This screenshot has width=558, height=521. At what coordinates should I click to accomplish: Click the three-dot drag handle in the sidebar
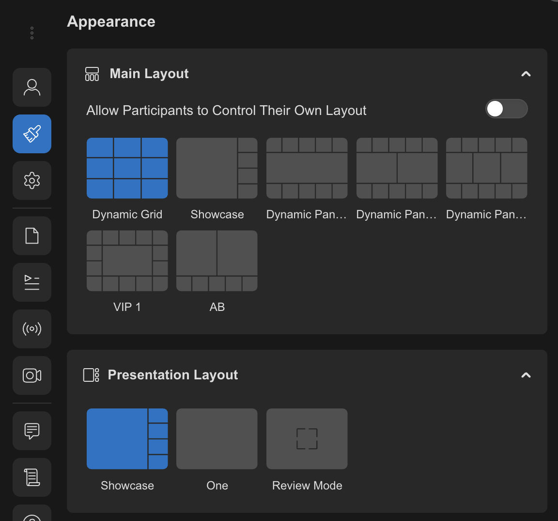[32, 33]
